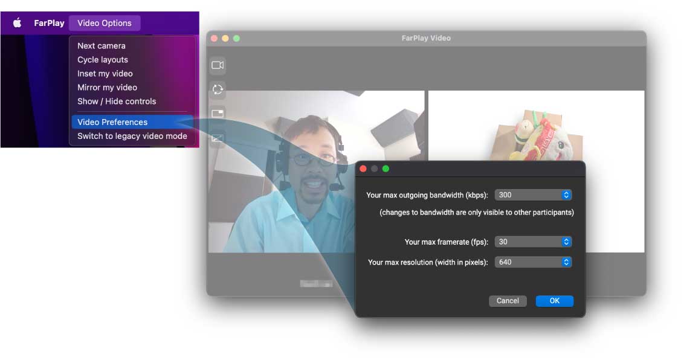Click the mirror video icon in sidebar
The image size is (684, 360).
coord(218,138)
